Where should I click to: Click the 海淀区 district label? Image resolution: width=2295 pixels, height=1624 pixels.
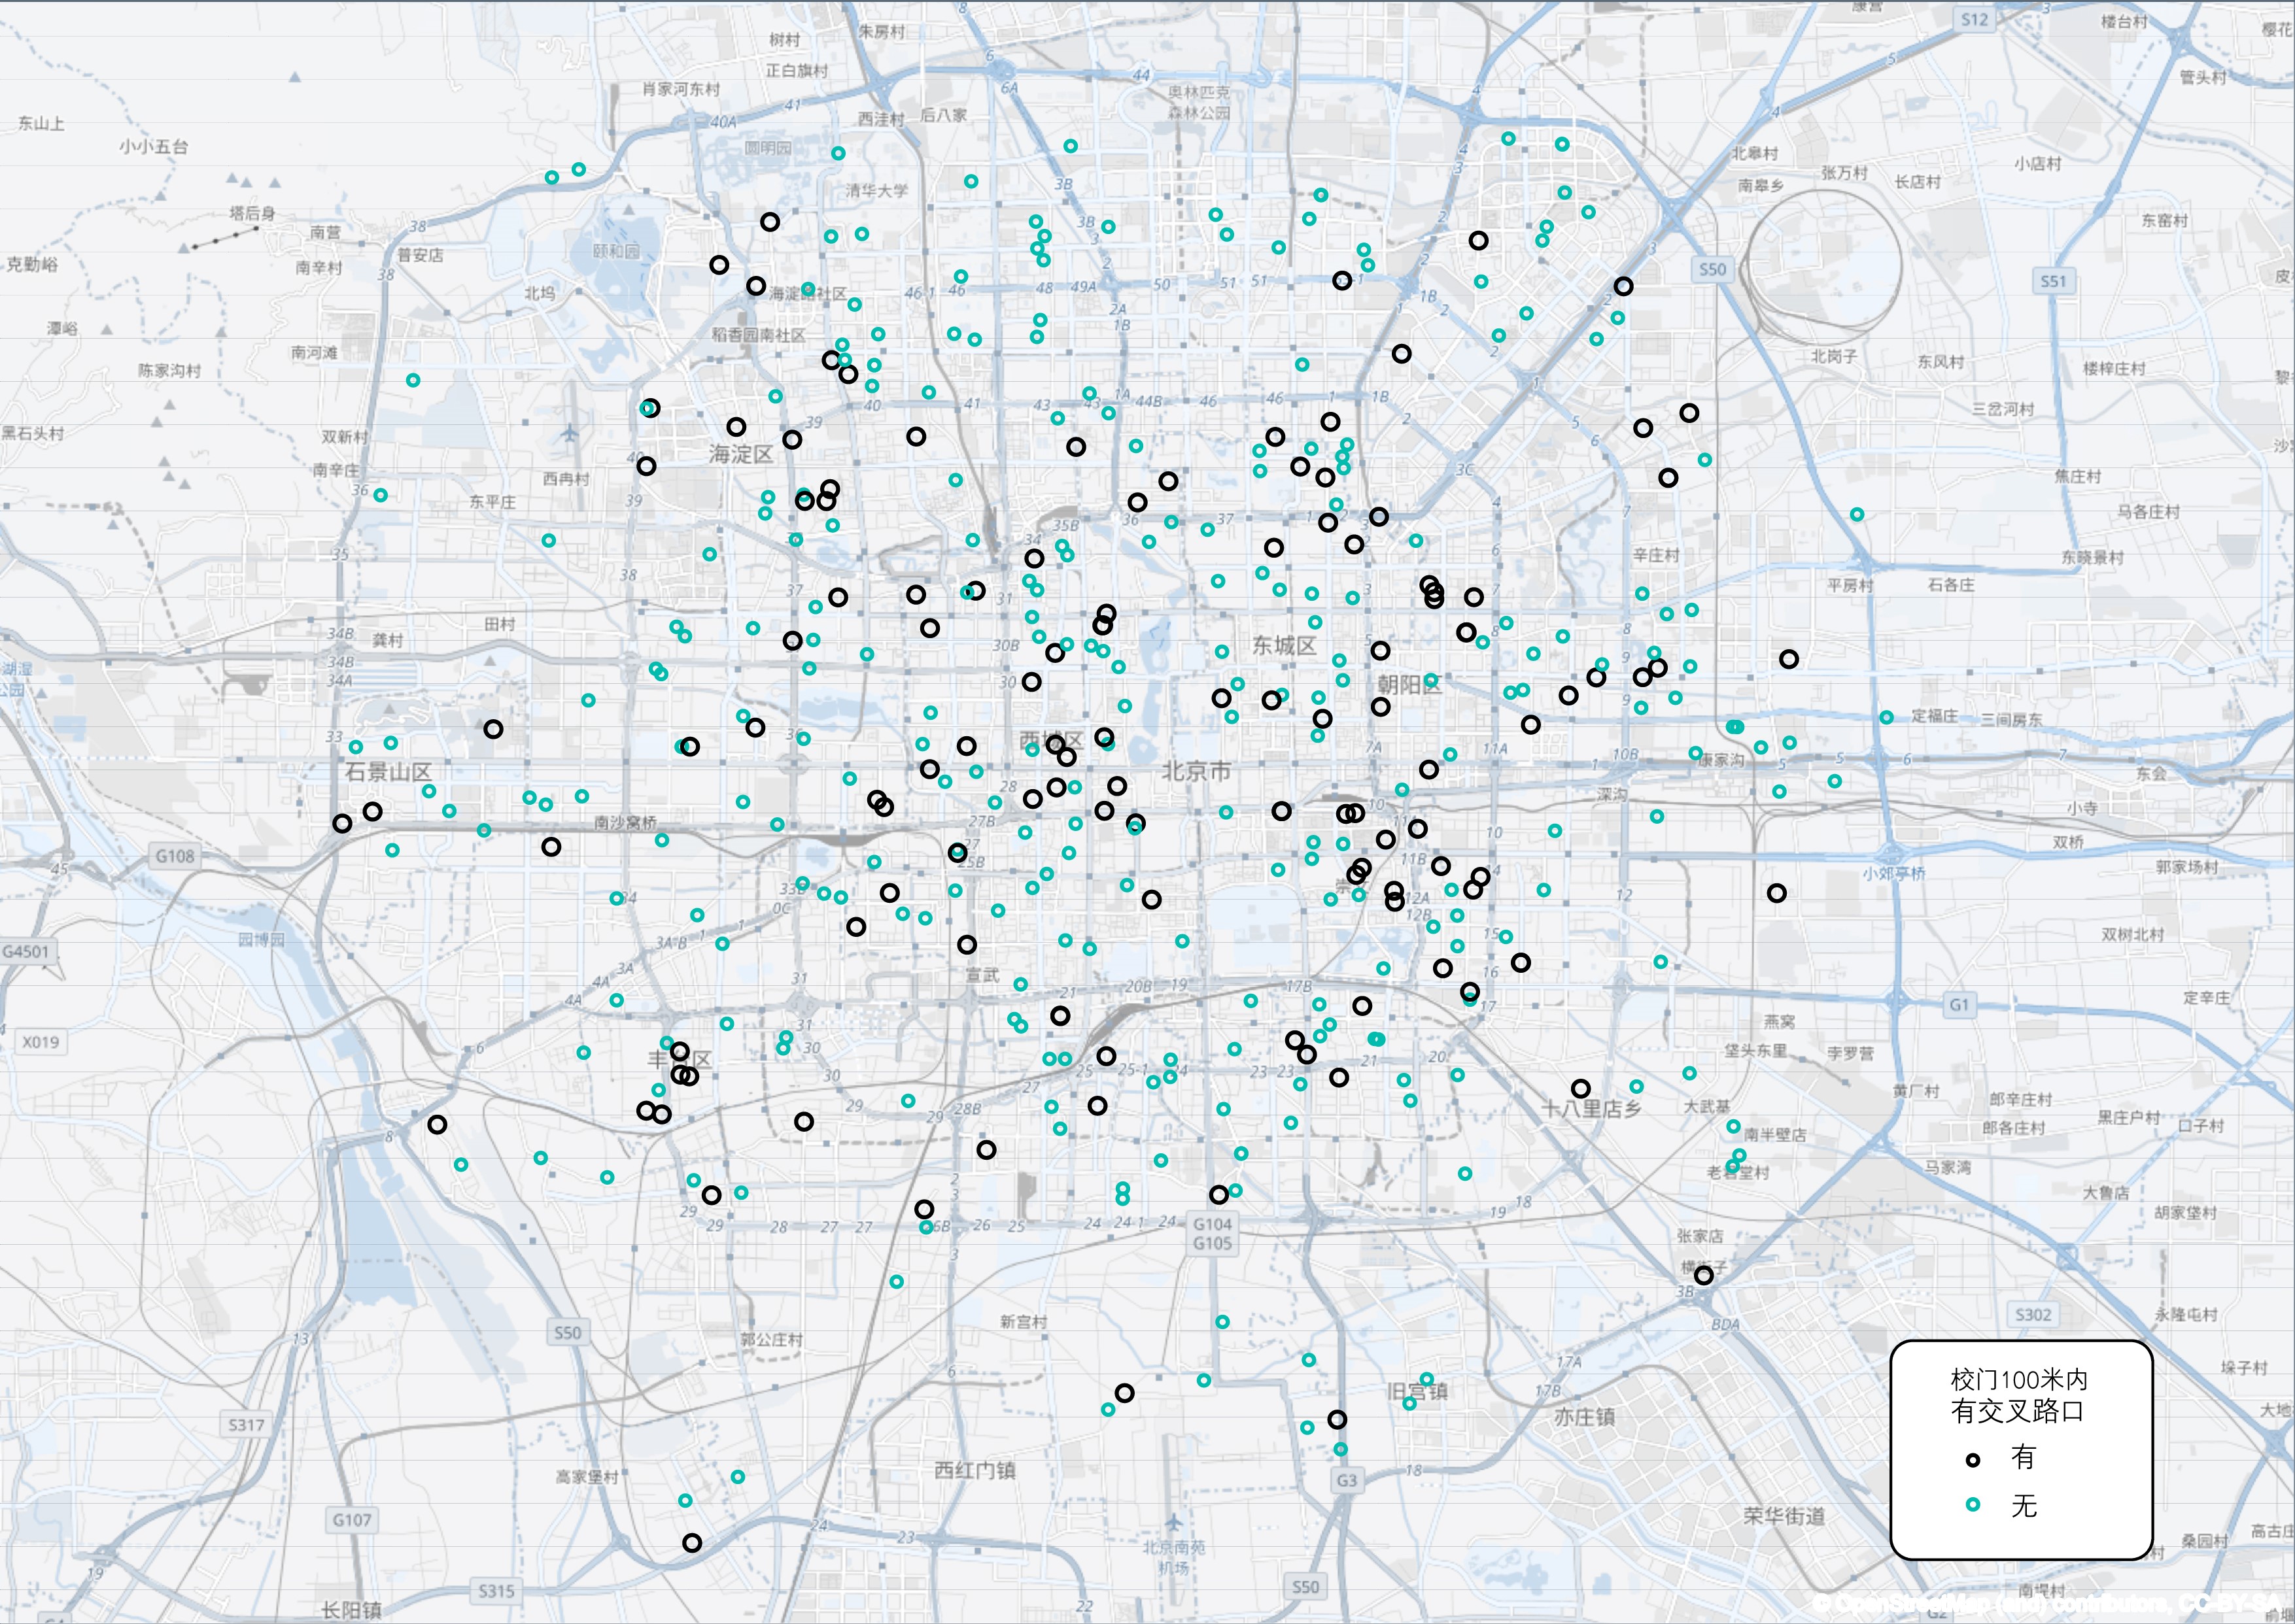[x=741, y=455]
